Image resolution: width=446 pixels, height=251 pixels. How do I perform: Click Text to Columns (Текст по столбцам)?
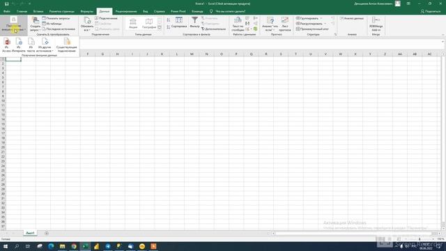(238, 24)
